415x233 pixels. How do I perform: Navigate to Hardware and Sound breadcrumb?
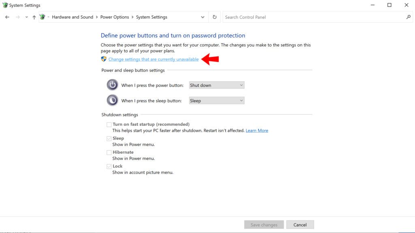pyautogui.click(x=73, y=17)
